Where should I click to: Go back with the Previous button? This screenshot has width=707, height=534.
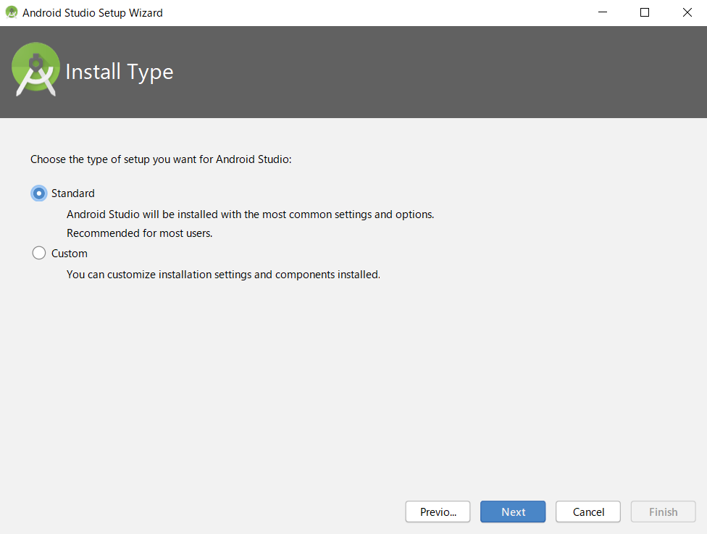(x=438, y=512)
